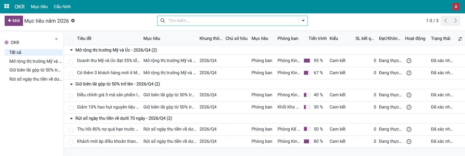Sort by the Chủ sở hữu column header
Screen dimensions: 465x156
236,39
